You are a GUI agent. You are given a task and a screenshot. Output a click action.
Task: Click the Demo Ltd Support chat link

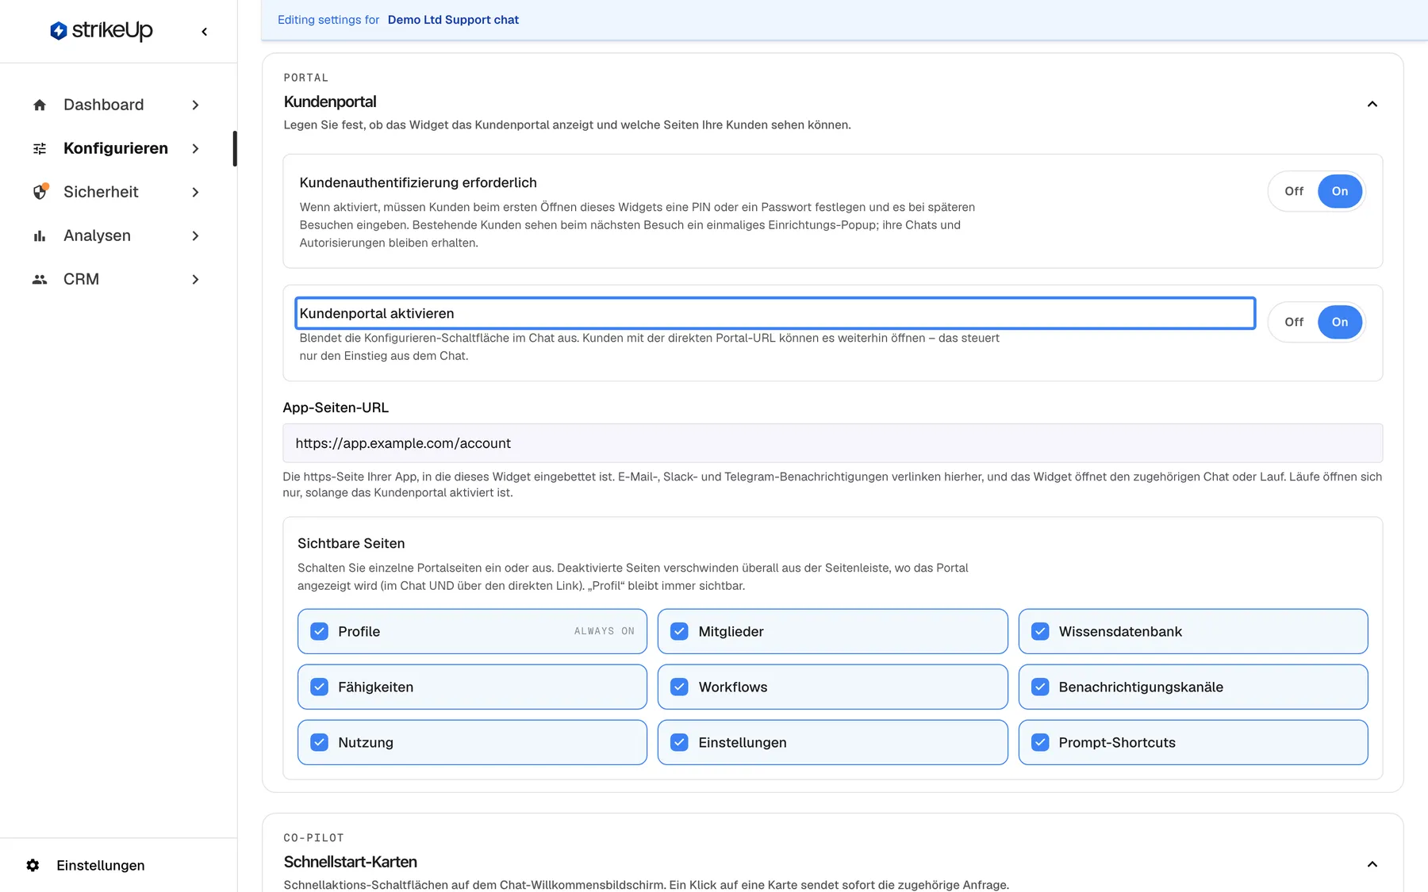pyautogui.click(x=453, y=20)
